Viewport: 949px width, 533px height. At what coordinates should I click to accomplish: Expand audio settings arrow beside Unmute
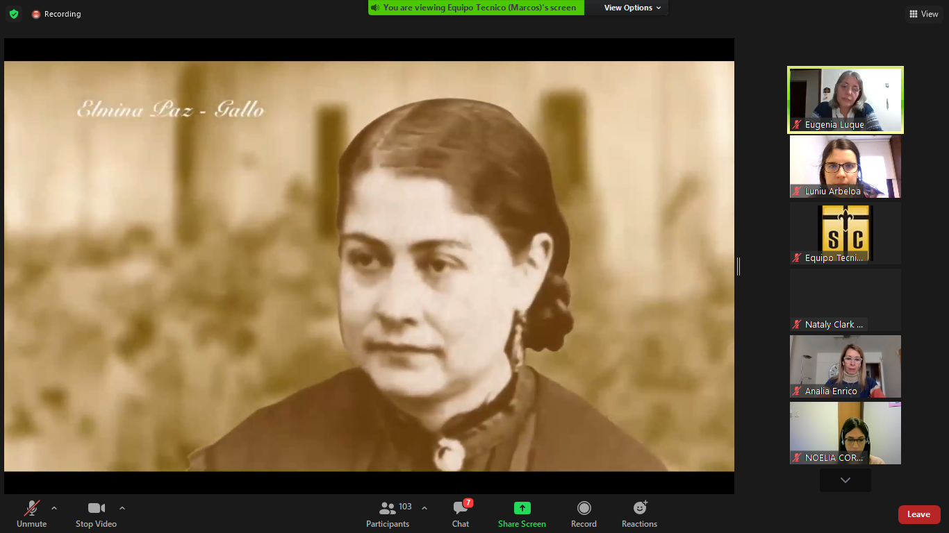tap(54, 508)
